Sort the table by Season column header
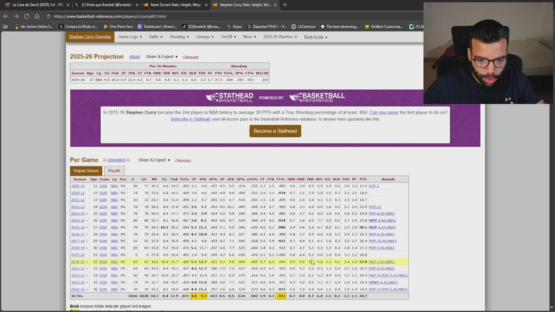Viewport: 555px width, 312px height. click(x=80, y=179)
